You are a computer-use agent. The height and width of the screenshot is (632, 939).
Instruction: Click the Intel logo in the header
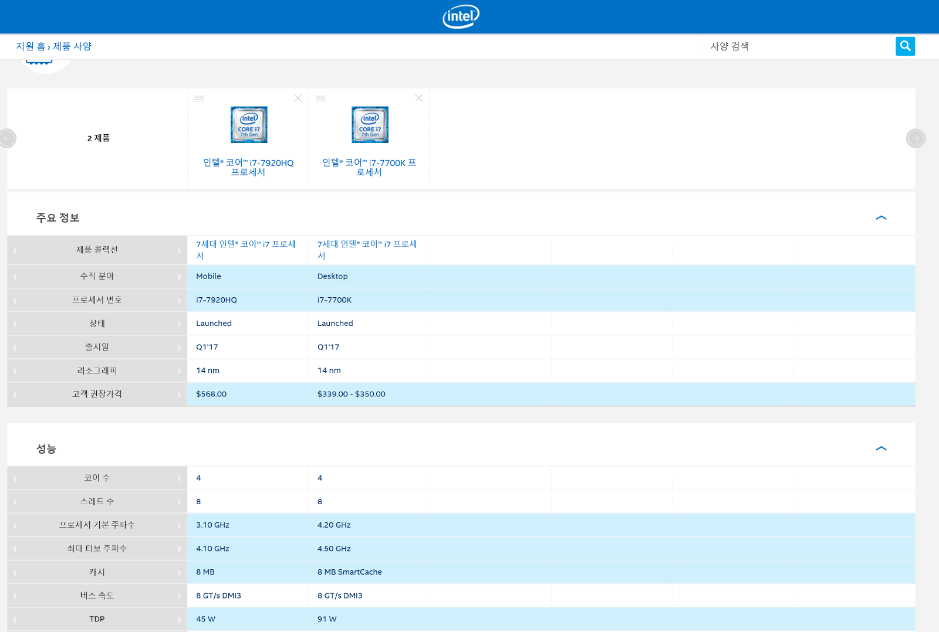[x=461, y=16]
